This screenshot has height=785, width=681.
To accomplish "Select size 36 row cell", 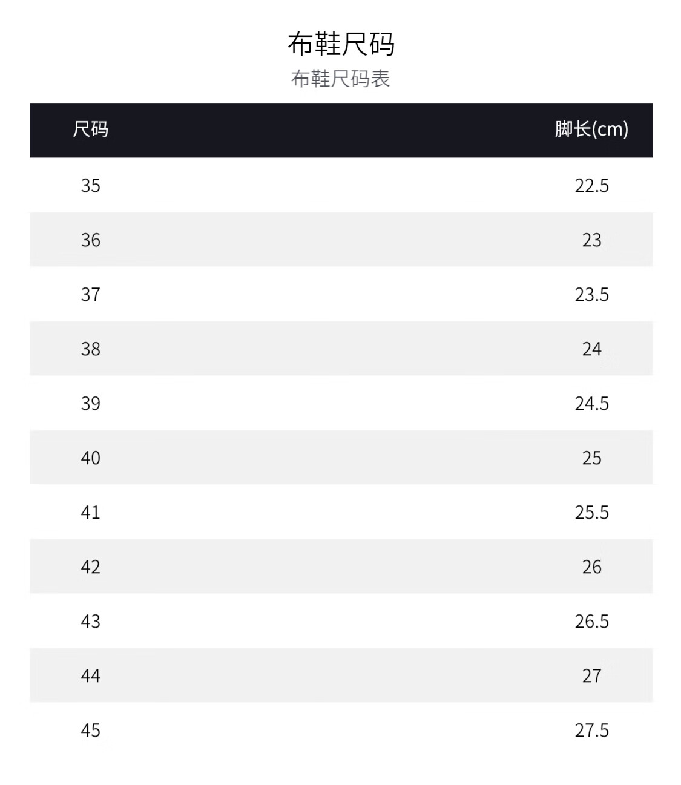I will 91,240.
